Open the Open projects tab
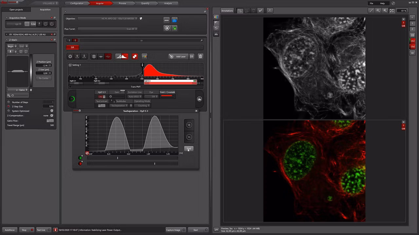This screenshot has height=235, width=419. (x=16, y=10)
